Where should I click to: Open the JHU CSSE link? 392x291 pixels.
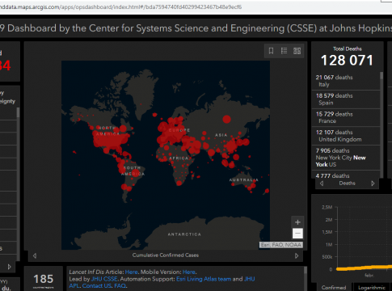[x=104, y=279]
